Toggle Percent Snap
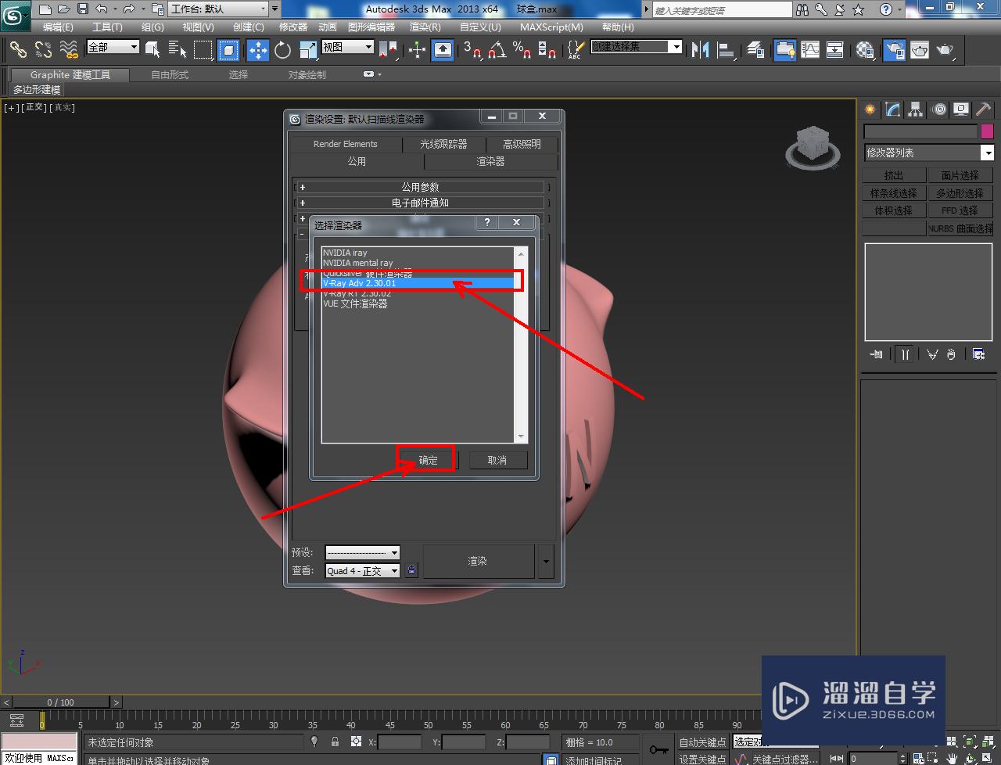The width and height of the screenshot is (1001, 765). point(522,50)
